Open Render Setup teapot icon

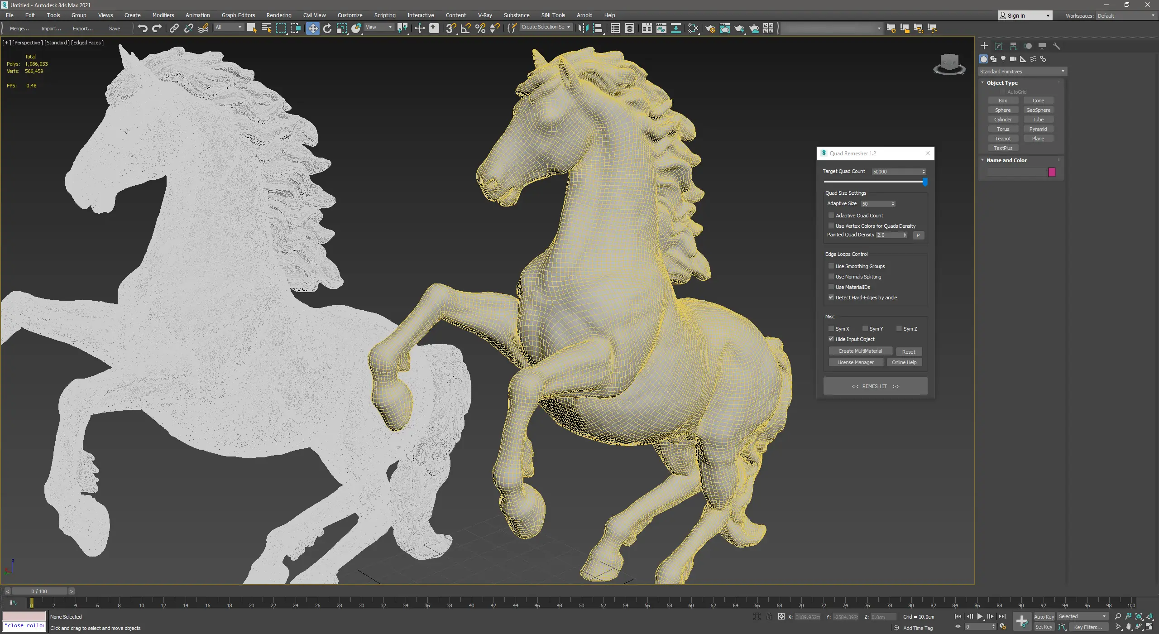710,28
